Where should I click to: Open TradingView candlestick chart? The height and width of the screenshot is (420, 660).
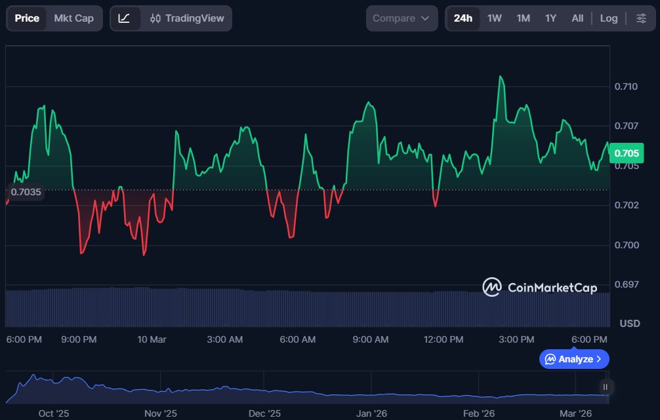click(186, 18)
